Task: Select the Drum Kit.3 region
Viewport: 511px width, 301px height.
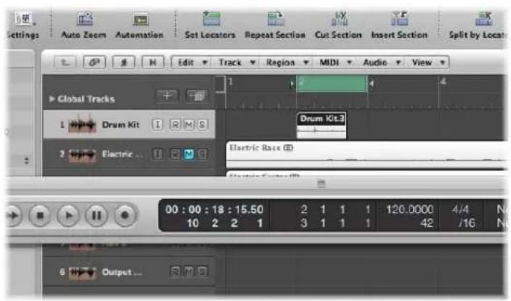Action: pos(322,125)
